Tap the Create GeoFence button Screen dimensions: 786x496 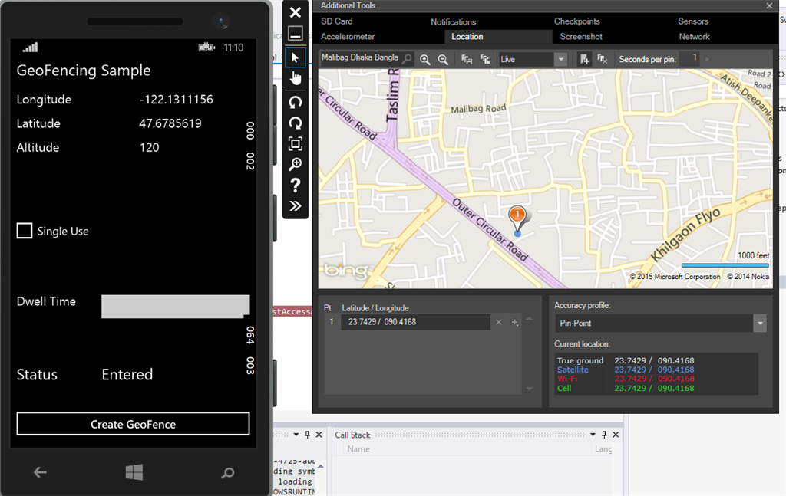pyautogui.click(x=133, y=424)
